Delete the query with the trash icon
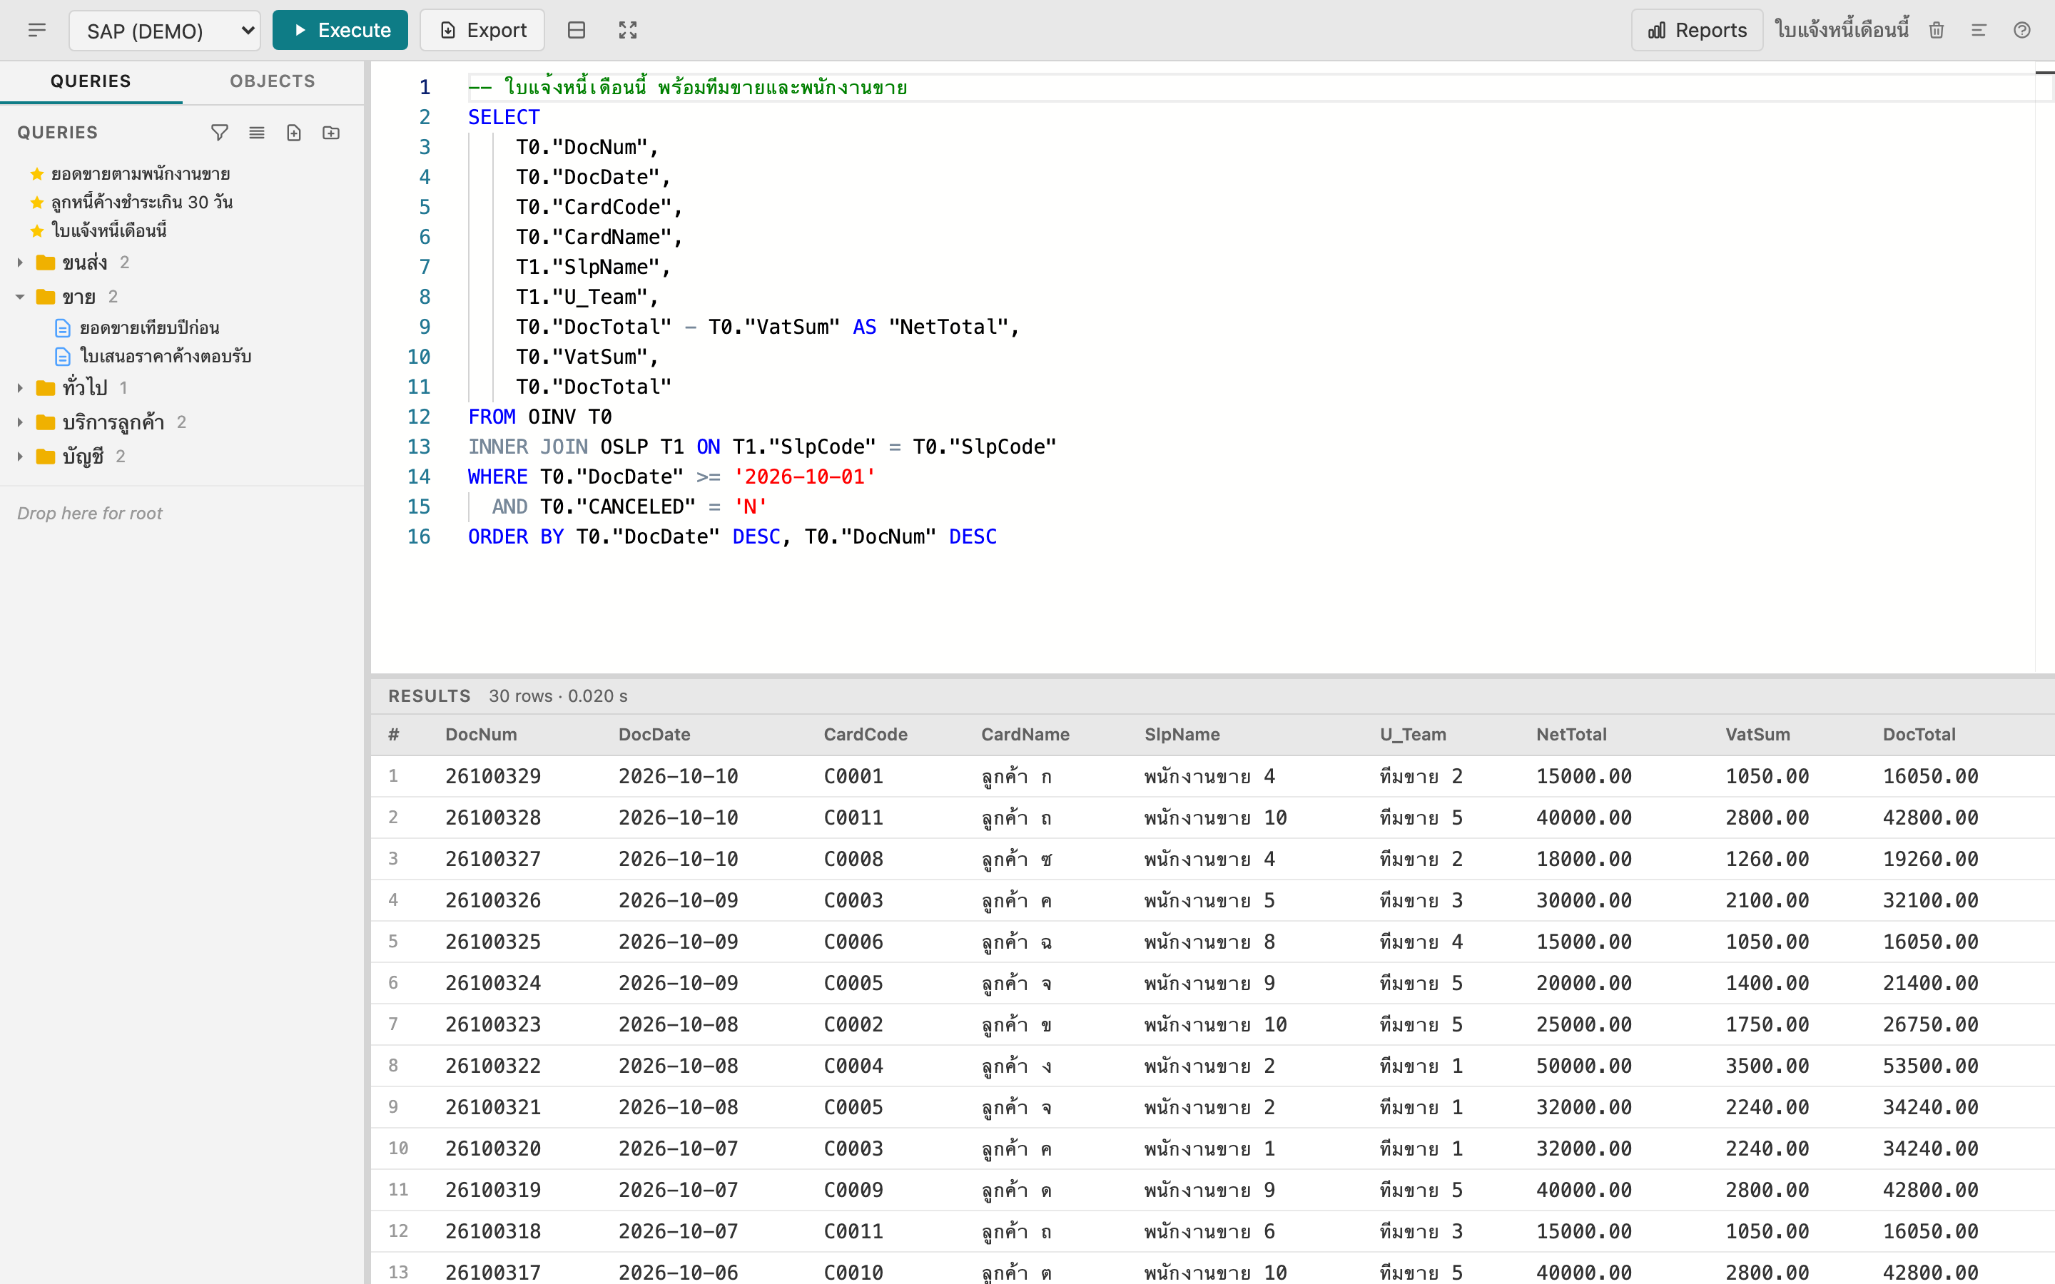2055x1284 pixels. [x=1936, y=31]
